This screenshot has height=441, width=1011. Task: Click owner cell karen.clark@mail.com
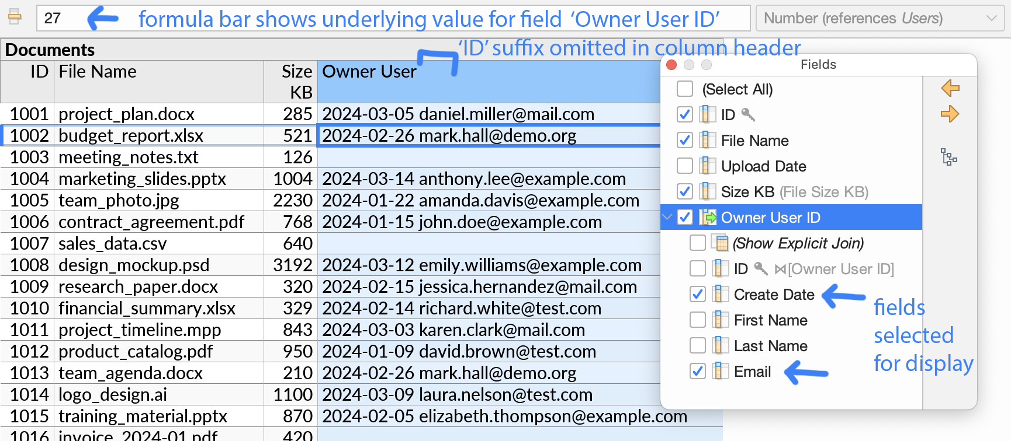(489, 330)
